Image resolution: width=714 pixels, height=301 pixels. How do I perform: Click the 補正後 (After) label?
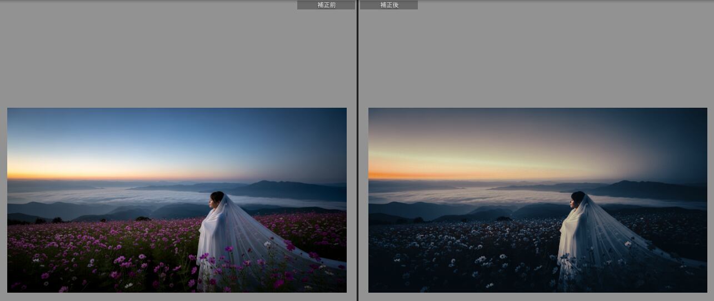[x=389, y=5]
